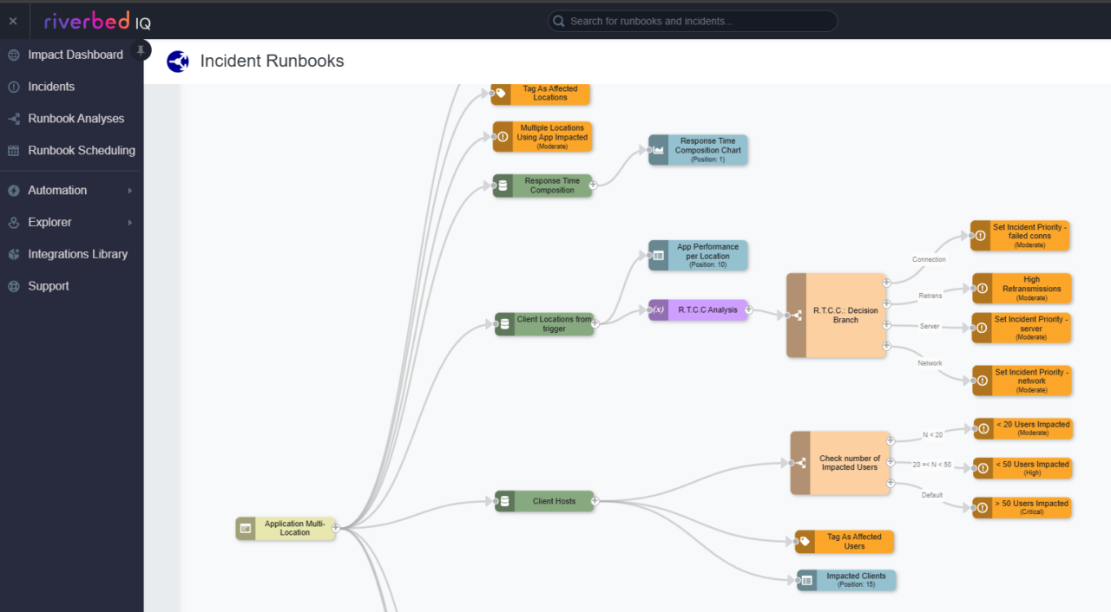Toggle the sidebar pin icon
This screenshot has height=612, width=1111.
pos(141,50)
